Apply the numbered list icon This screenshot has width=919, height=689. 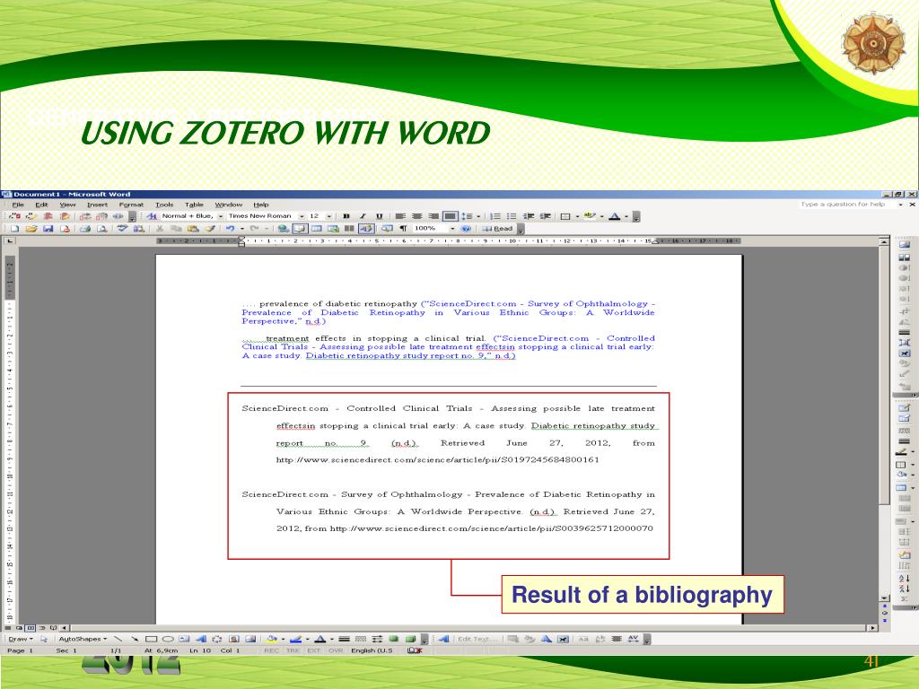pyautogui.click(x=495, y=216)
